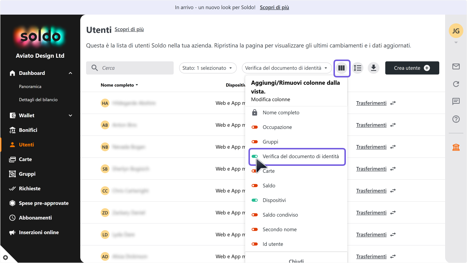Viewport: 467px width, 263px height.
Task: Click transfer arrows icon in CC row
Action: pos(393,191)
